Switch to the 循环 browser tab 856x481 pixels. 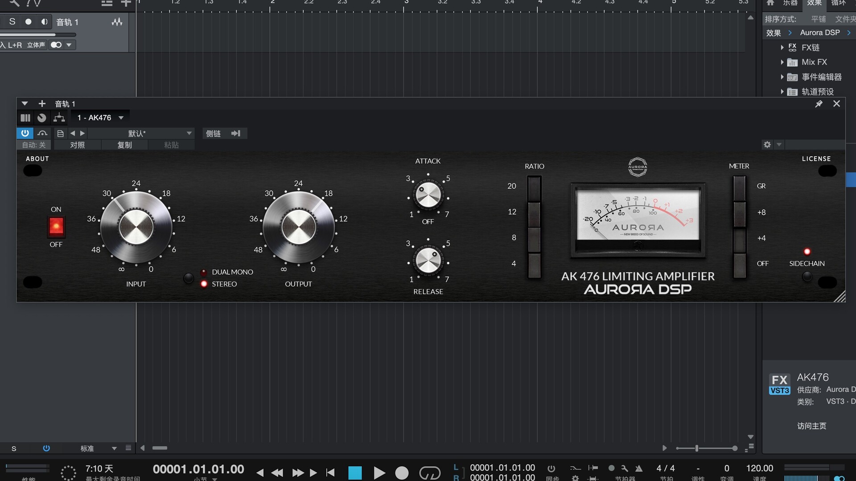click(x=838, y=3)
